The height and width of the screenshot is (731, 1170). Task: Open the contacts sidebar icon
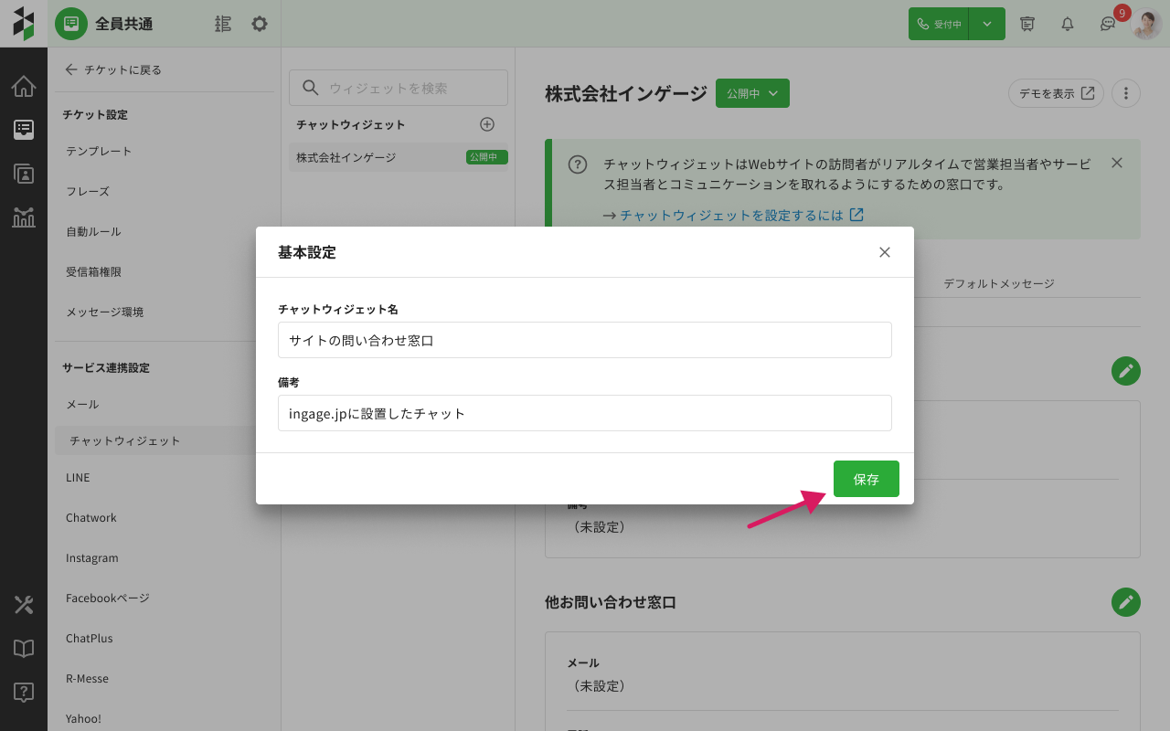tap(24, 174)
